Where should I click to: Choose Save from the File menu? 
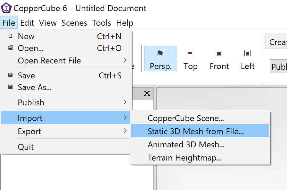pyautogui.click(x=66, y=76)
